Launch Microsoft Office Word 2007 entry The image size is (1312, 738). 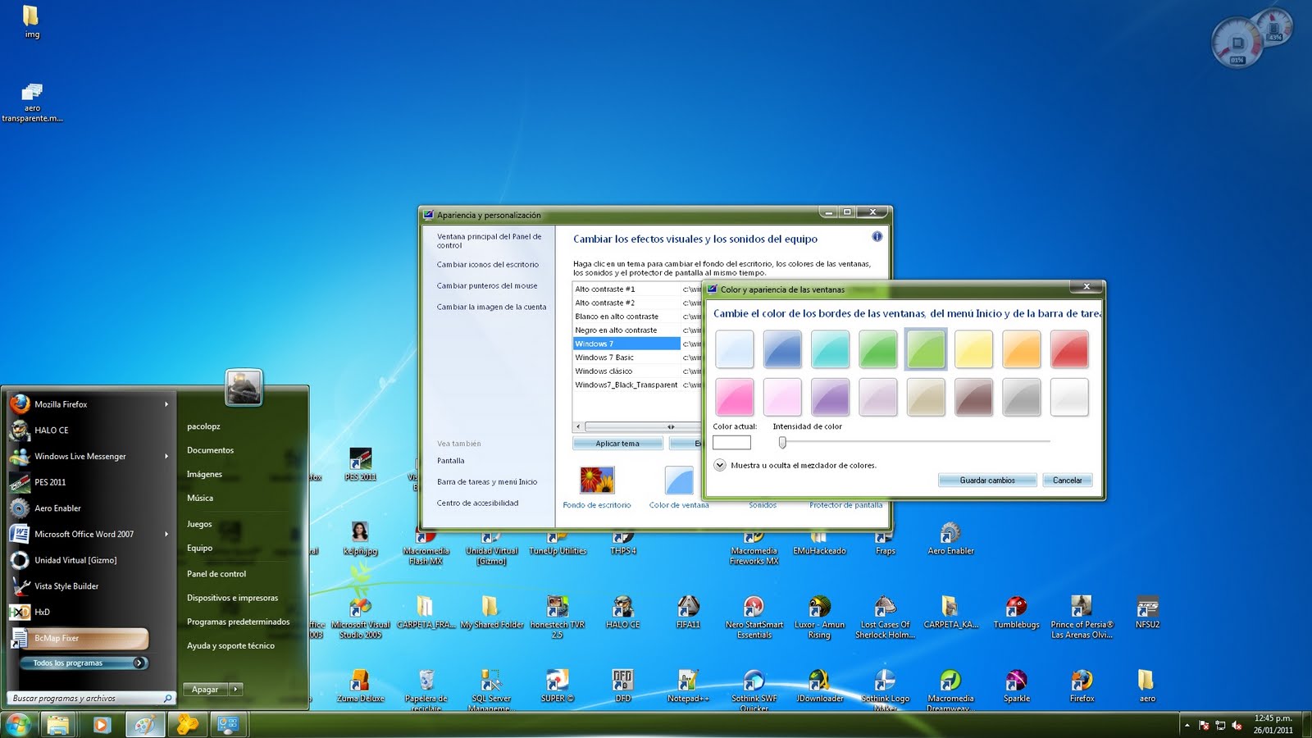coord(89,534)
